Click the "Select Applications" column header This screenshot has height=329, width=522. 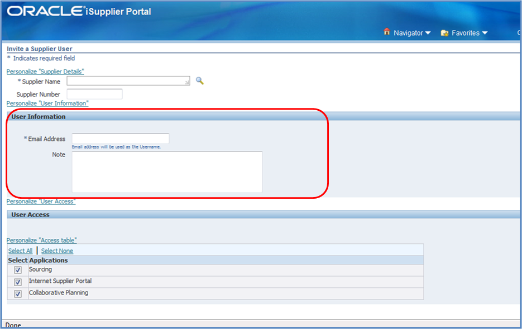[38, 260]
